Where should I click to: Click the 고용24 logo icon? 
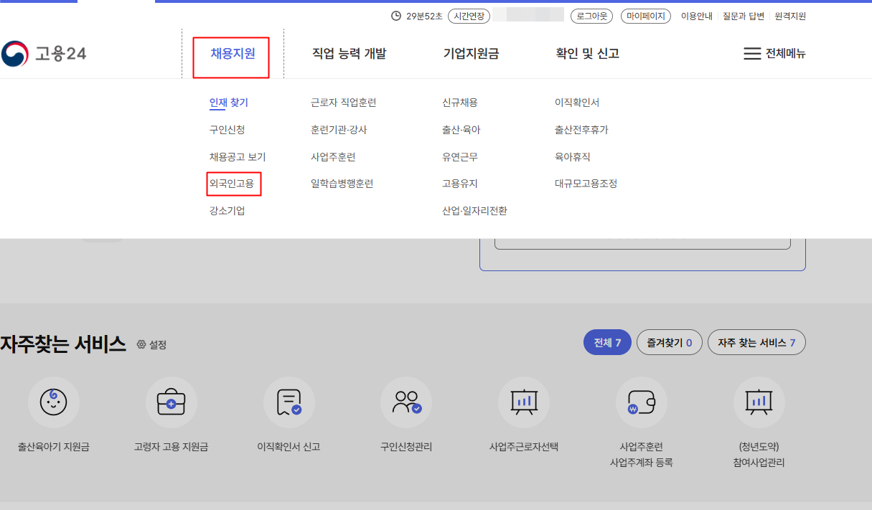click(15, 54)
